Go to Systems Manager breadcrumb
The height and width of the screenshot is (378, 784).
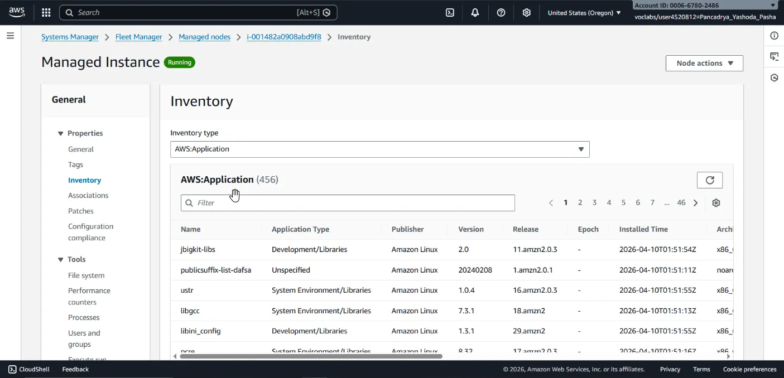tap(70, 37)
